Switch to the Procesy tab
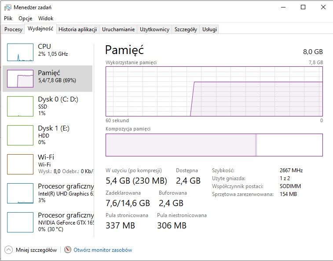This screenshot has width=333, height=261. pos(13,29)
